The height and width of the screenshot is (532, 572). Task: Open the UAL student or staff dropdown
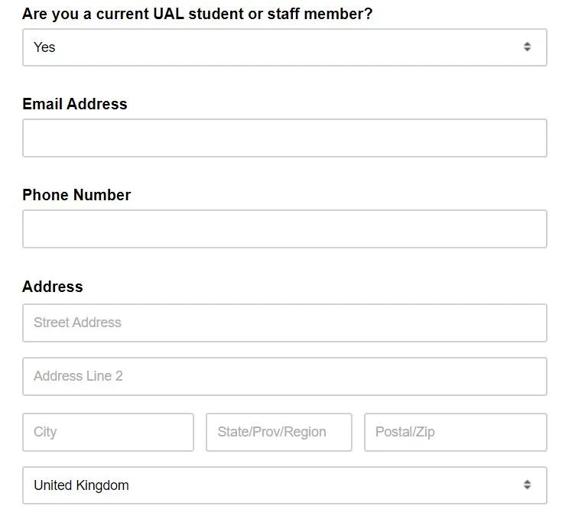tap(284, 47)
